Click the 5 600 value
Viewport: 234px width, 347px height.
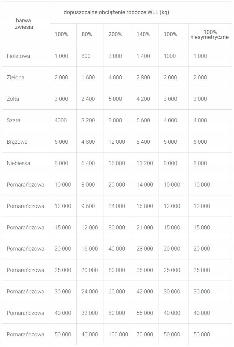(x=143, y=120)
